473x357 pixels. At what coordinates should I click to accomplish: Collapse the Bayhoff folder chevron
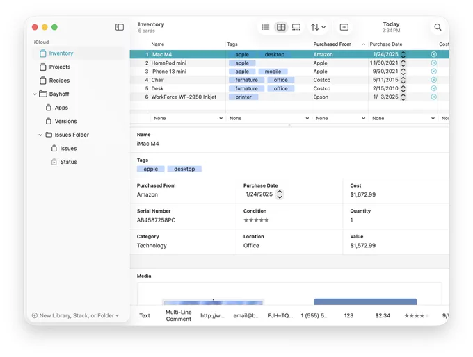pyautogui.click(x=35, y=94)
